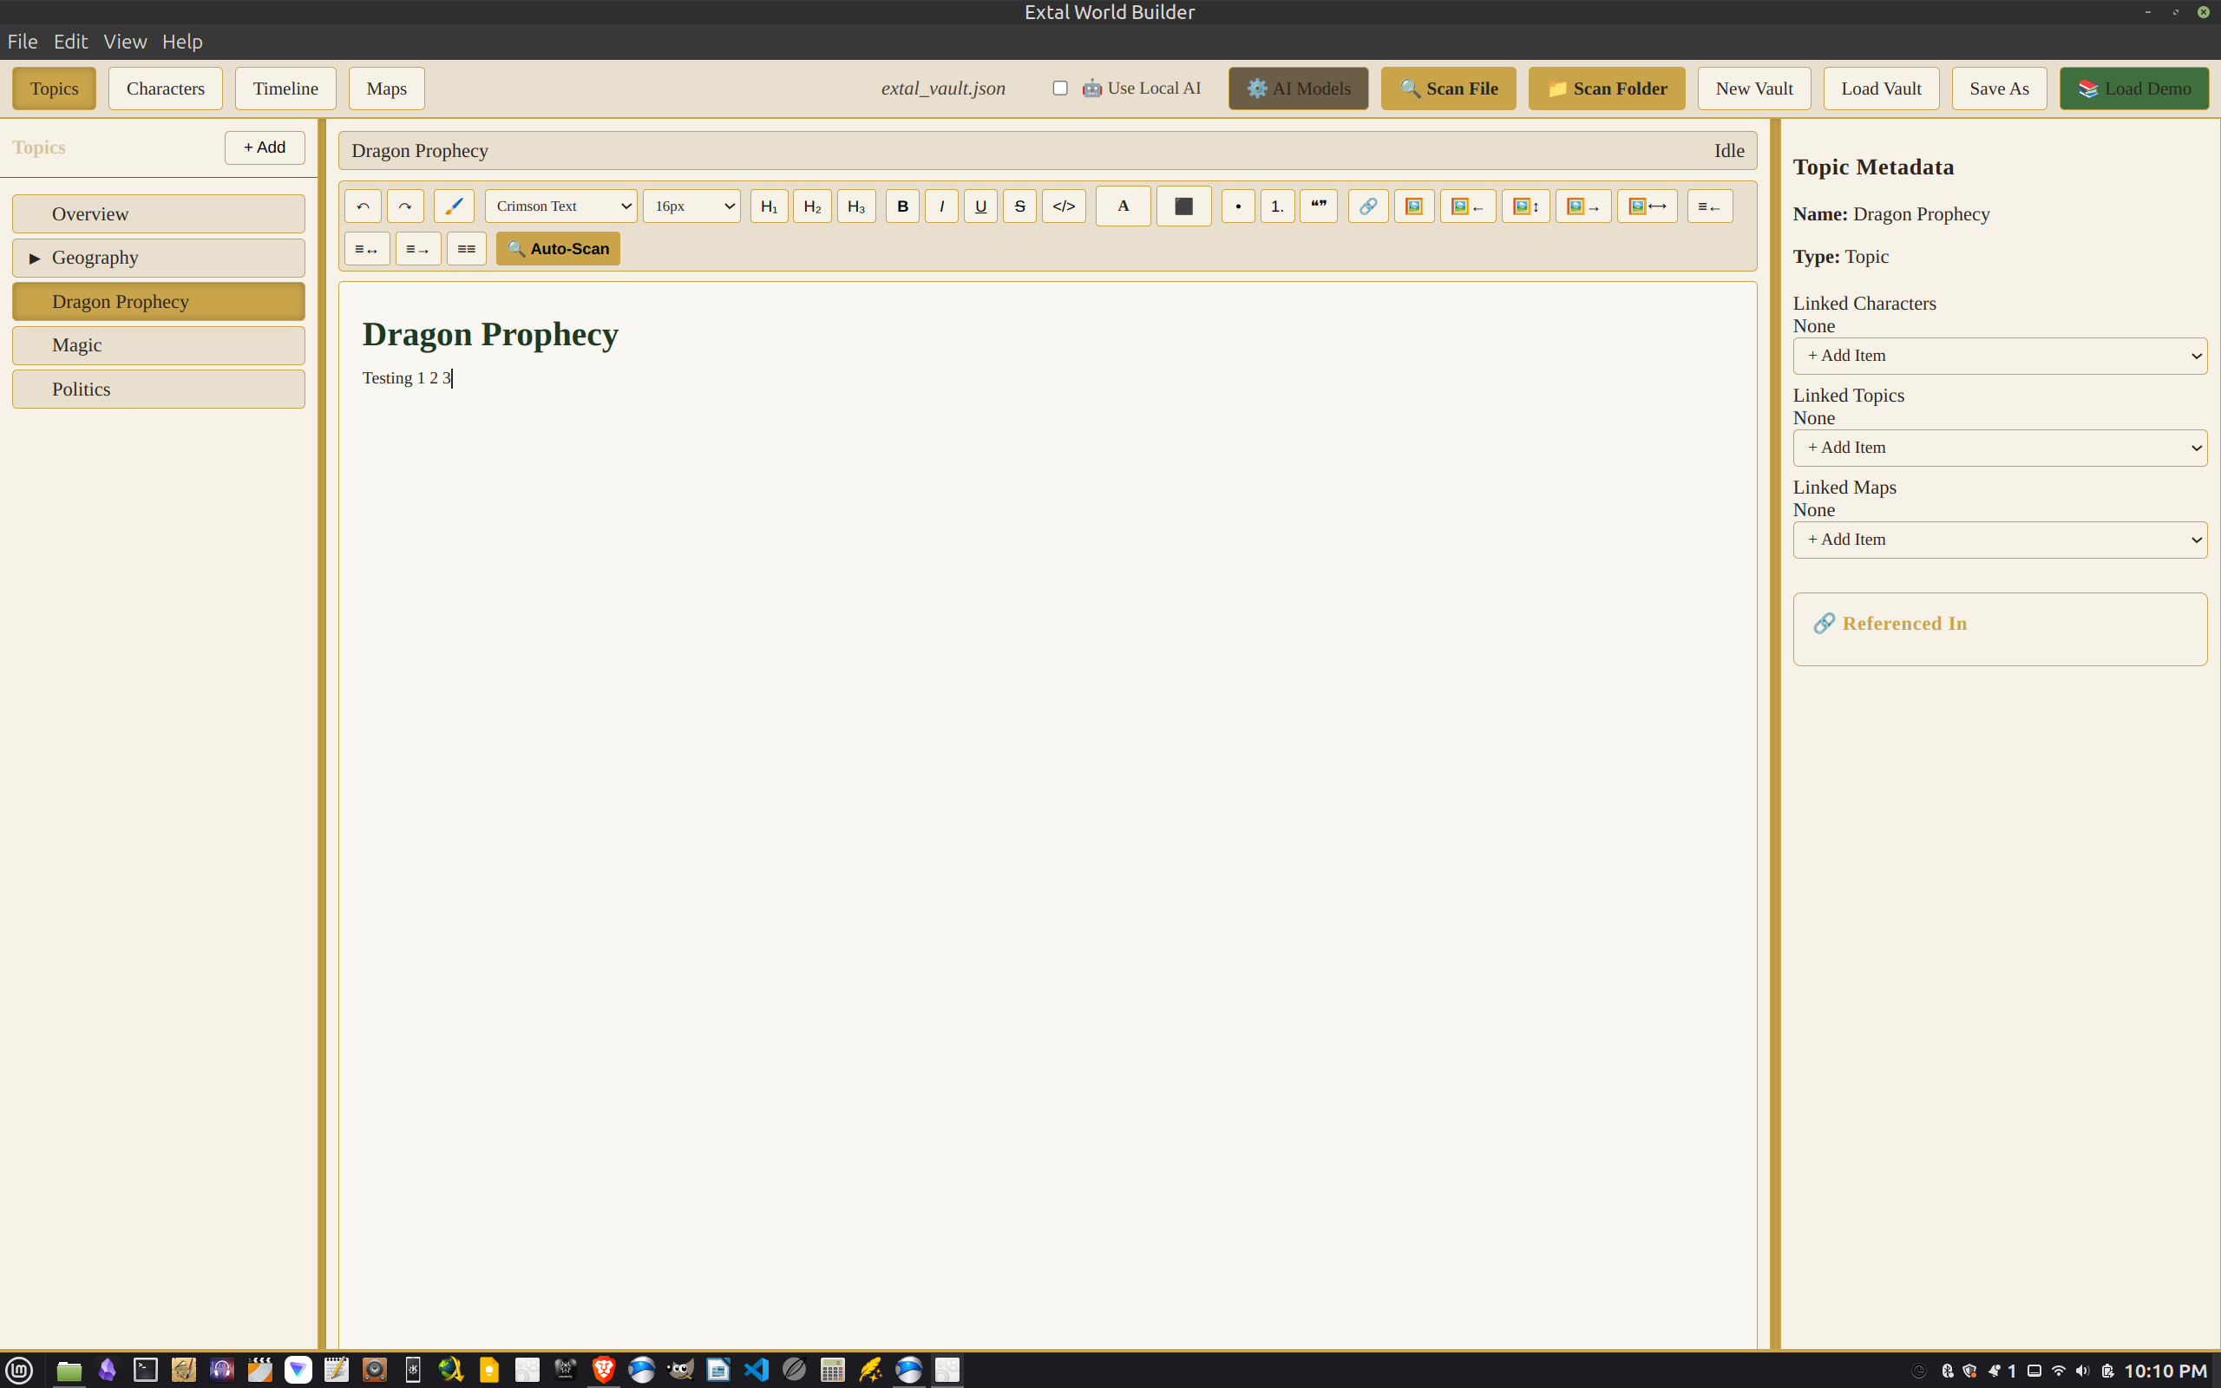Expand the Geography topic tree arrow
2221x1388 pixels.
pyautogui.click(x=35, y=258)
